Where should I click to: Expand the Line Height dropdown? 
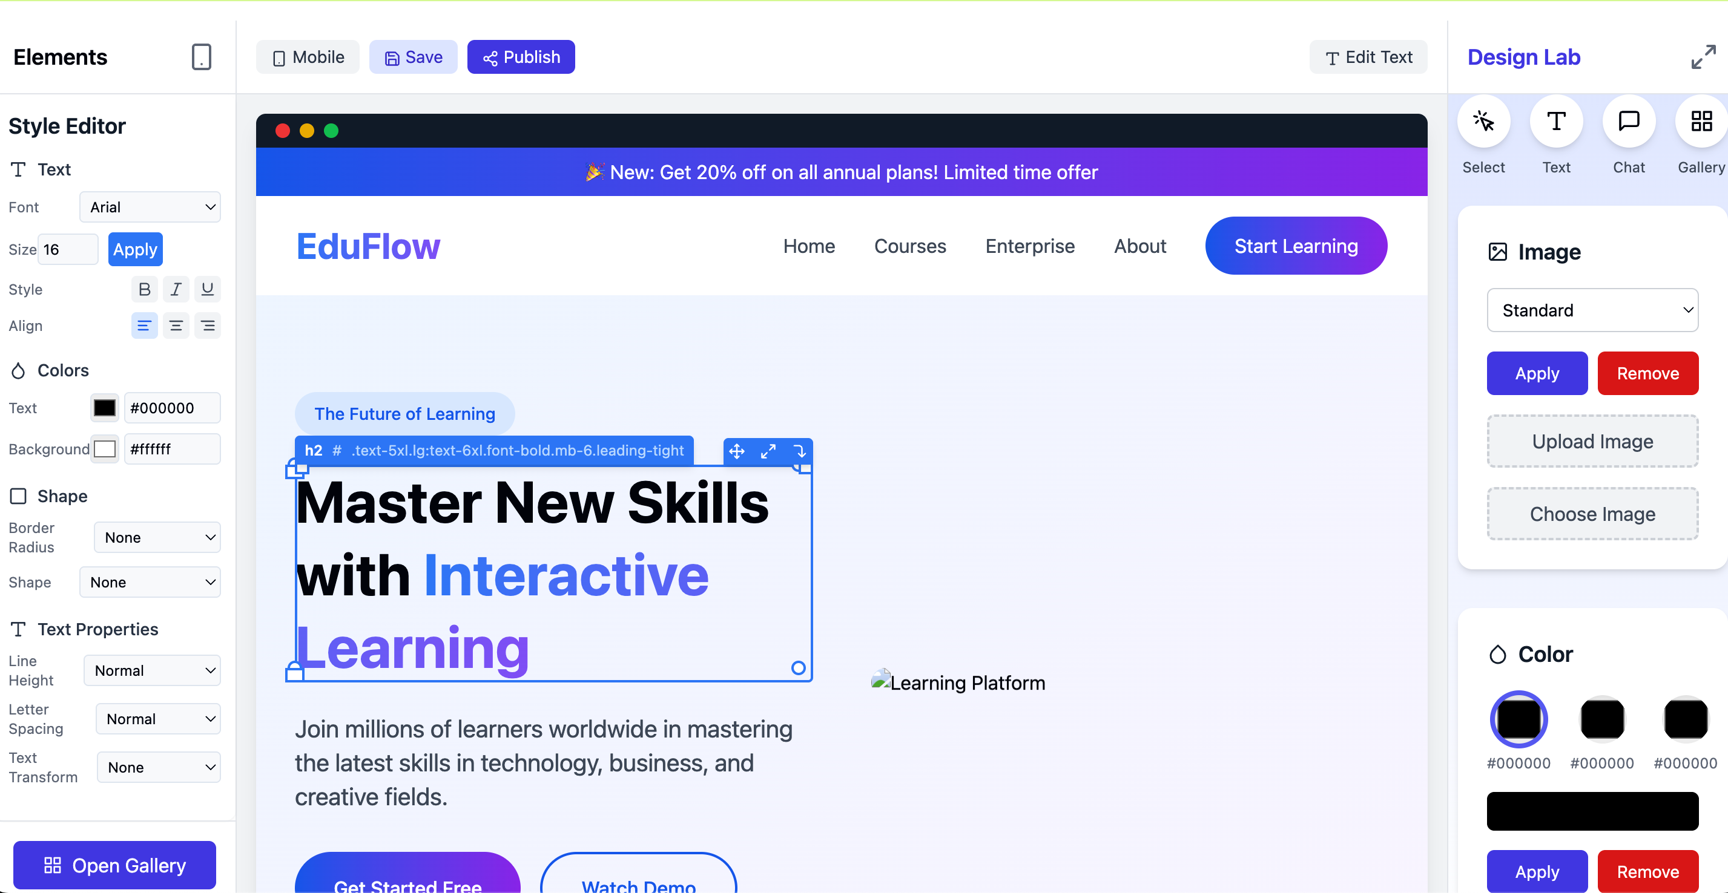pyautogui.click(x=153, y=670)
